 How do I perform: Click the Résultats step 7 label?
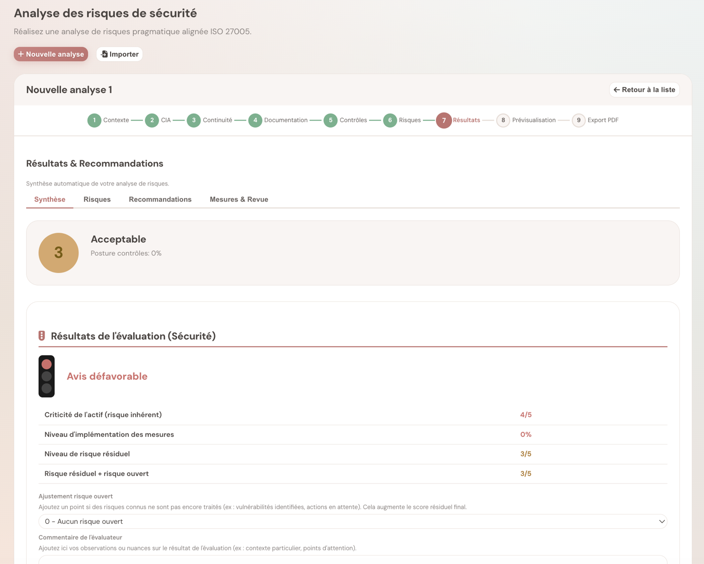pos(466,121)
